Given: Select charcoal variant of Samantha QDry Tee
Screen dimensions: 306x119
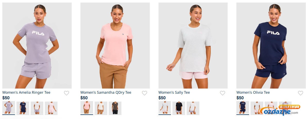Looking at the screenshot, I should 115,108.
